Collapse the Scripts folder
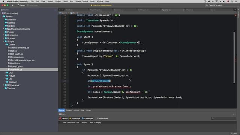 point(4,42)
